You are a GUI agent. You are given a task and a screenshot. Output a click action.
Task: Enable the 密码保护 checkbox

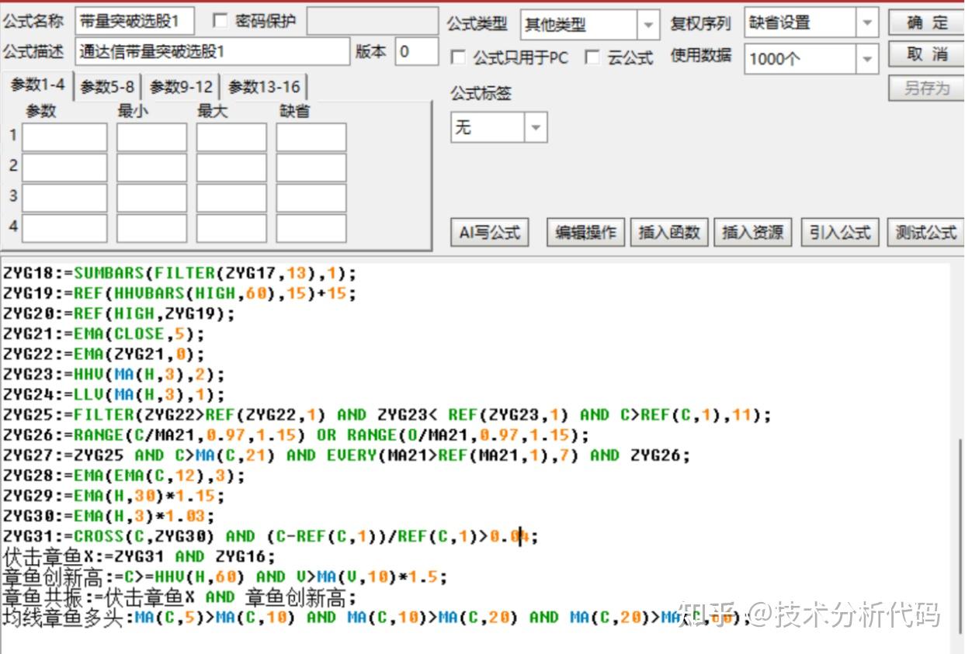point(220,22)
